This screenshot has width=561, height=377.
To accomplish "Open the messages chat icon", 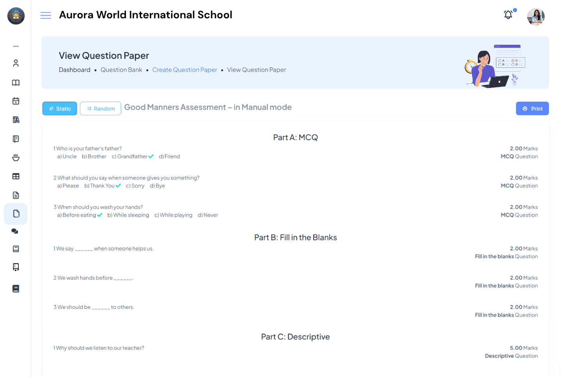I will pyautogui.click(x=16, y=231).
